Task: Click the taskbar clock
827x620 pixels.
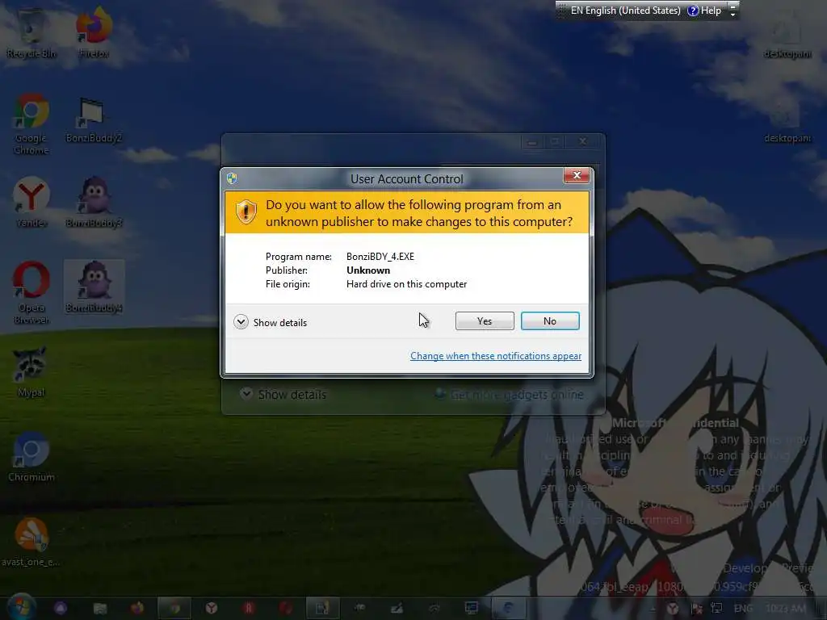Action: click(785, 609)
